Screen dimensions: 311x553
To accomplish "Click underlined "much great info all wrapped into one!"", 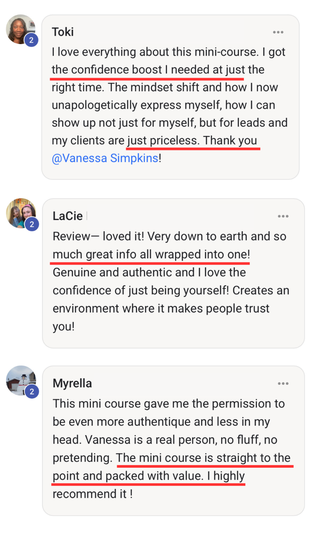I will coord(151,255).
